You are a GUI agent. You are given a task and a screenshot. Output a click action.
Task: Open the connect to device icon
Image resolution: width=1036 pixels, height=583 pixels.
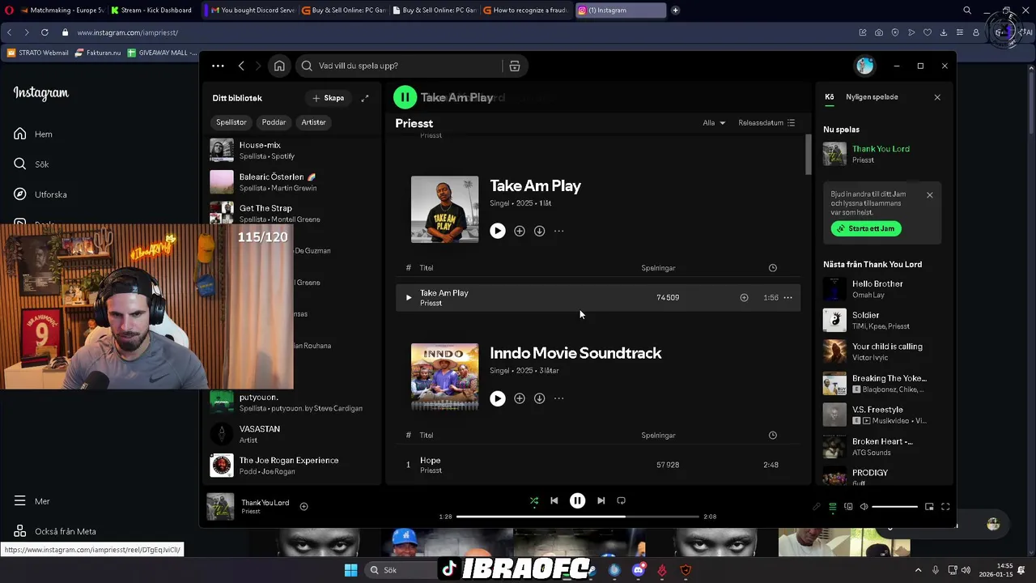848,507
